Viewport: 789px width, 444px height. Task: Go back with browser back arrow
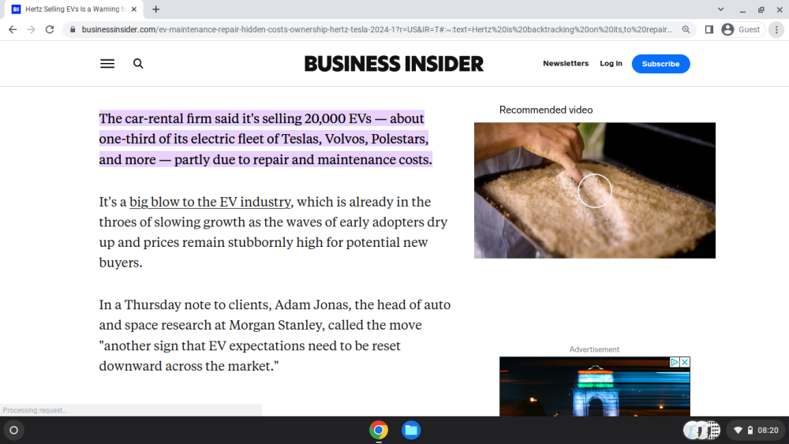[x=13, y=30]
